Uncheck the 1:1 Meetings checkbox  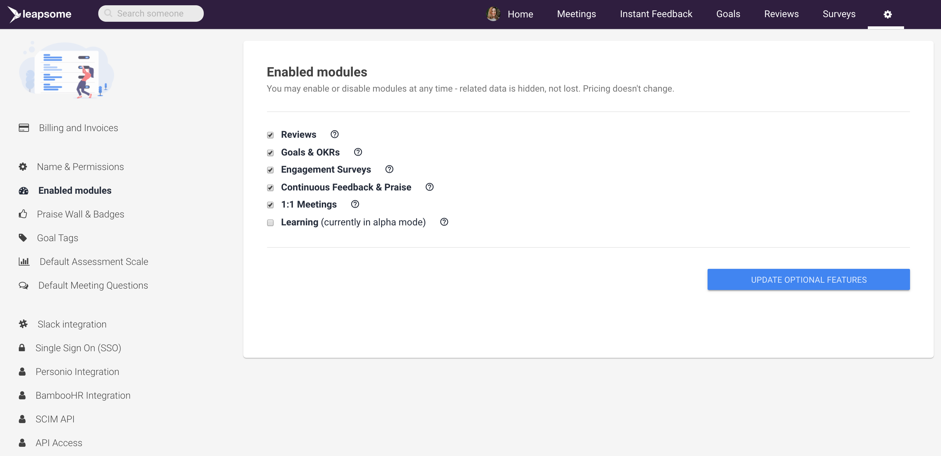tap(270, 205)
